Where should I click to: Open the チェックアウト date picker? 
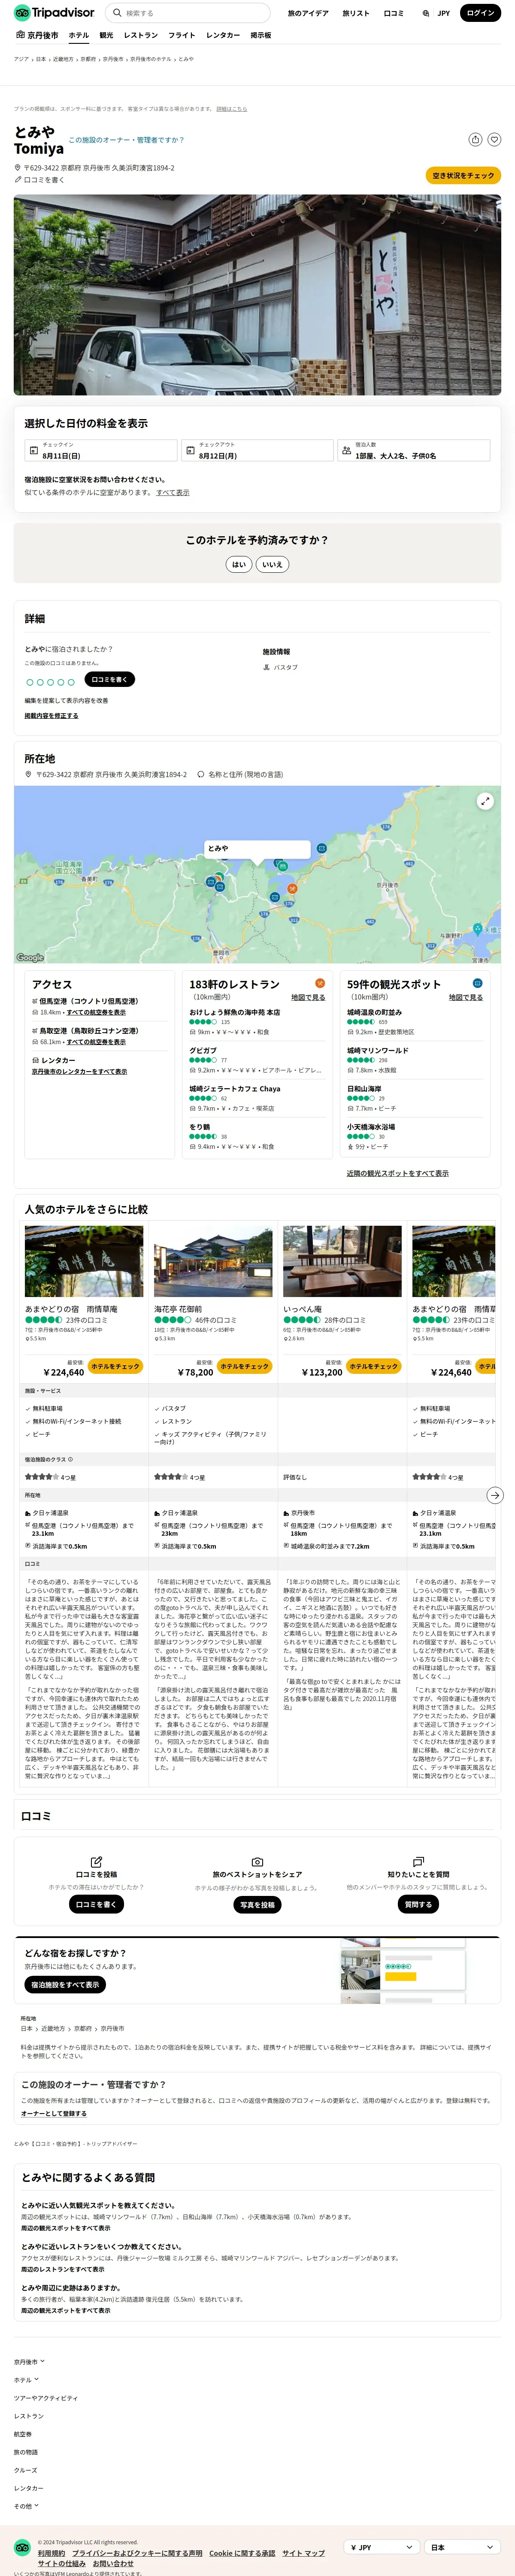click(257, 450)
